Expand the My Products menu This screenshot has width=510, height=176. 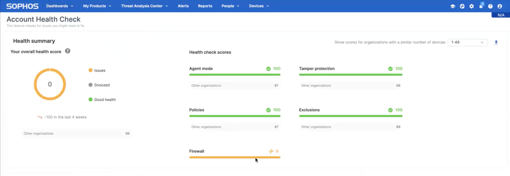[97, 6]
